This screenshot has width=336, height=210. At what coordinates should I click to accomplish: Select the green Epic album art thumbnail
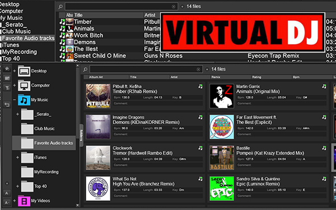coord(222,189)
